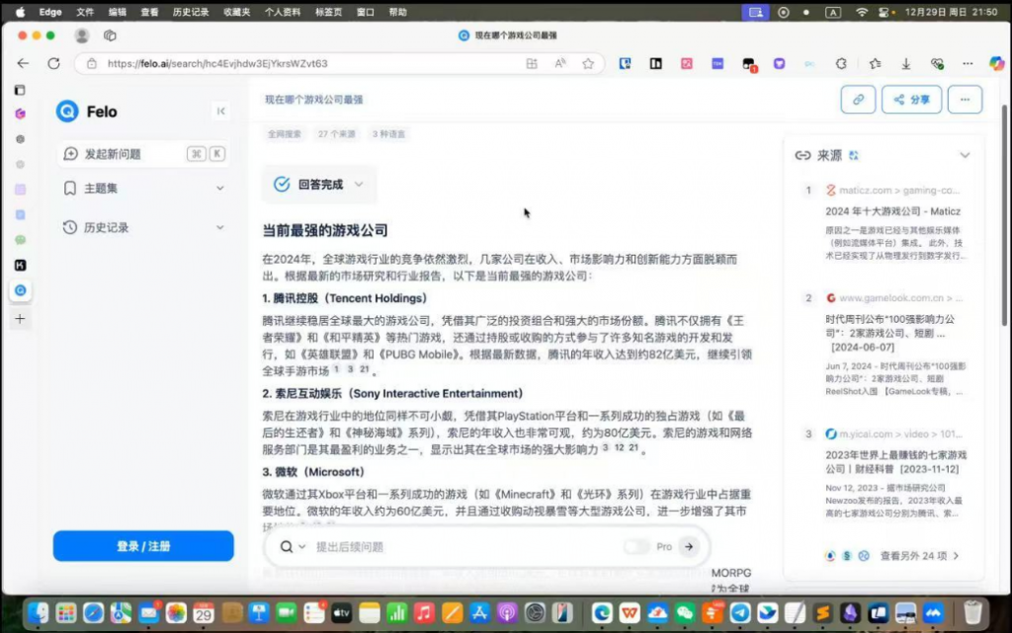Open favorites list toolbar icon
Screen dimensions: 1012x633
click(x=875, y=63)
